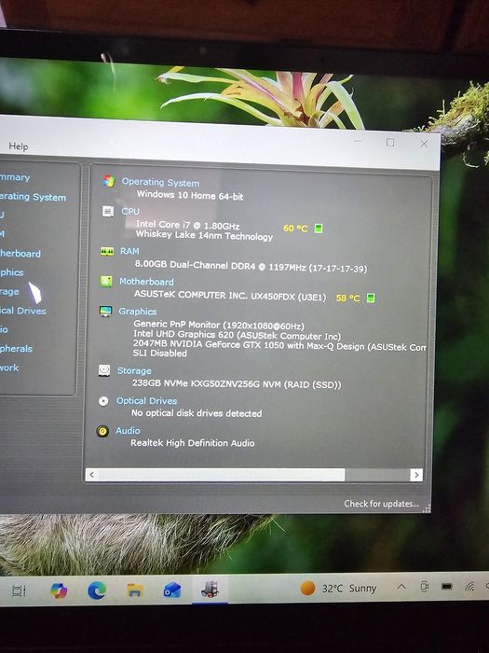Image resolution: width=489 pixels, height=653 pixels.
Task: Click Whiskey Lake 14nm Technology text
Action: point(204,235)
